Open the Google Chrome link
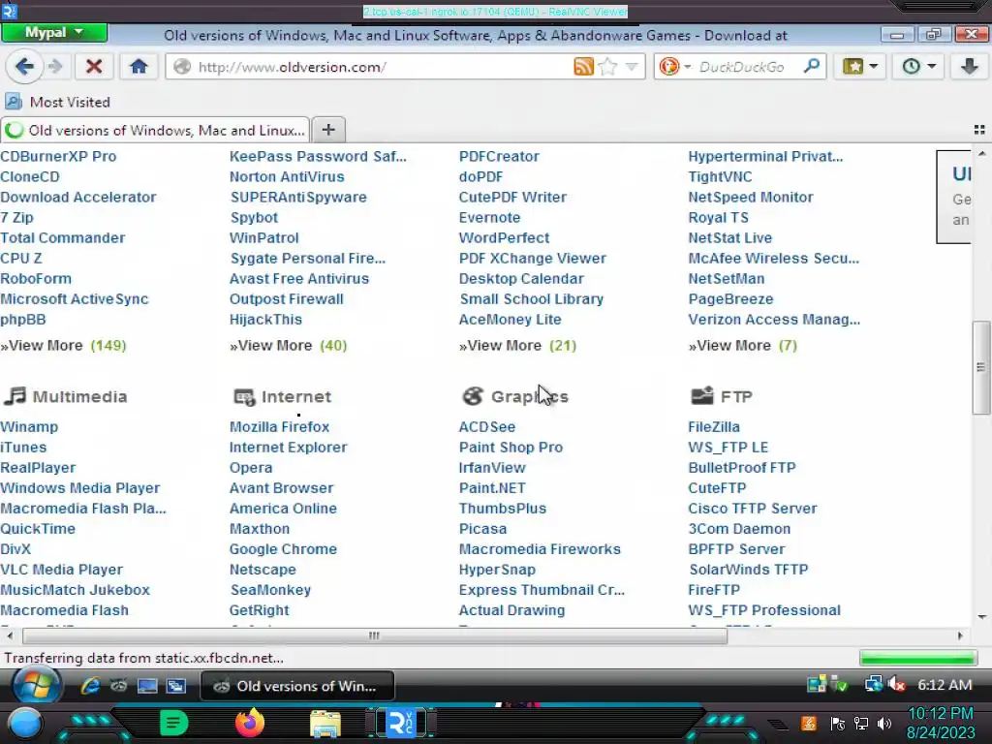 pyautogui.click(x=283, y=549)
